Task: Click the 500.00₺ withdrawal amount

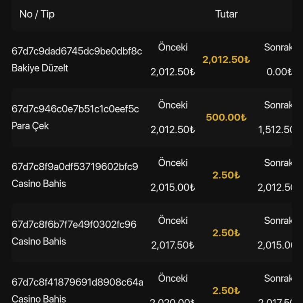Action: coord(226,118)
